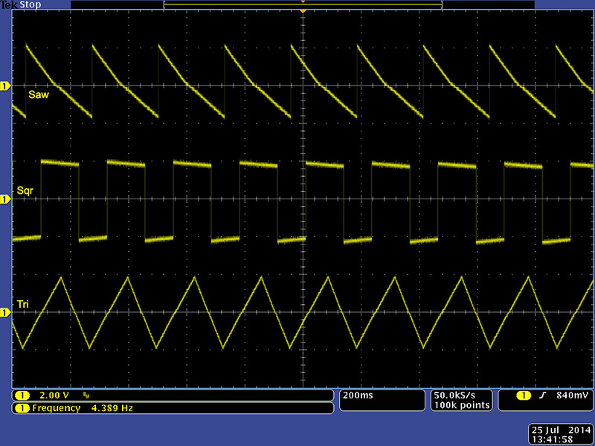This screenshot has height=446, width=595.
Task: Select the 'Saw' waveform label
Action: coord(39,95)
